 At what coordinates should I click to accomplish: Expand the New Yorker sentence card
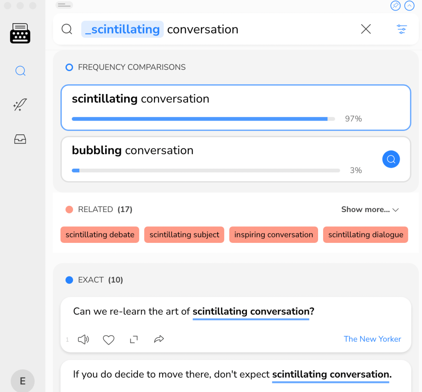click(134, 340)
